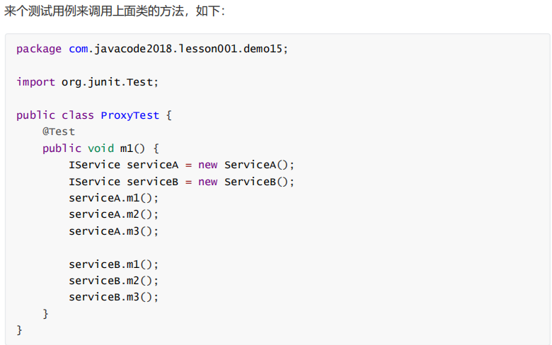Viewport: 552px width, 345px height.
Task: Click the 'class' keyword
Action: [78, 115]
